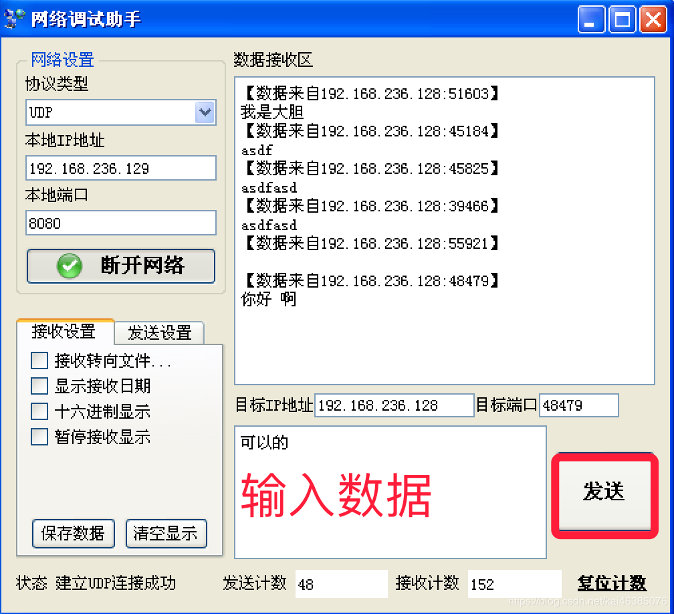Click the 复位计数 link

point(611,583)
